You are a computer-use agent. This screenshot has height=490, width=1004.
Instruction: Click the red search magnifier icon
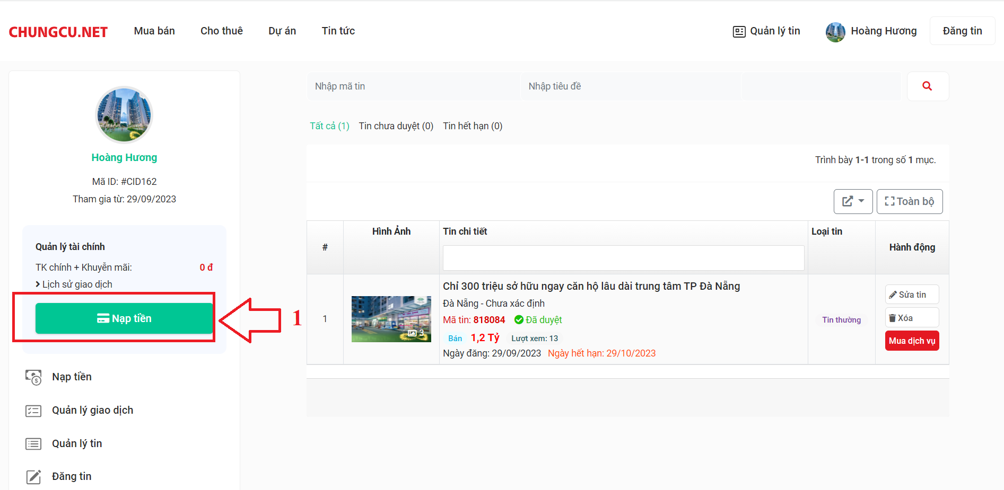[927, 86]
